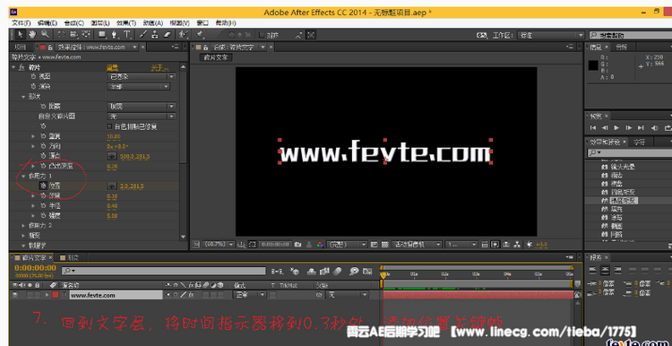Image resolution: width=672 pixels, height=346 pixels.
Task: Select the Brush tool
Action: click(143, 34)
